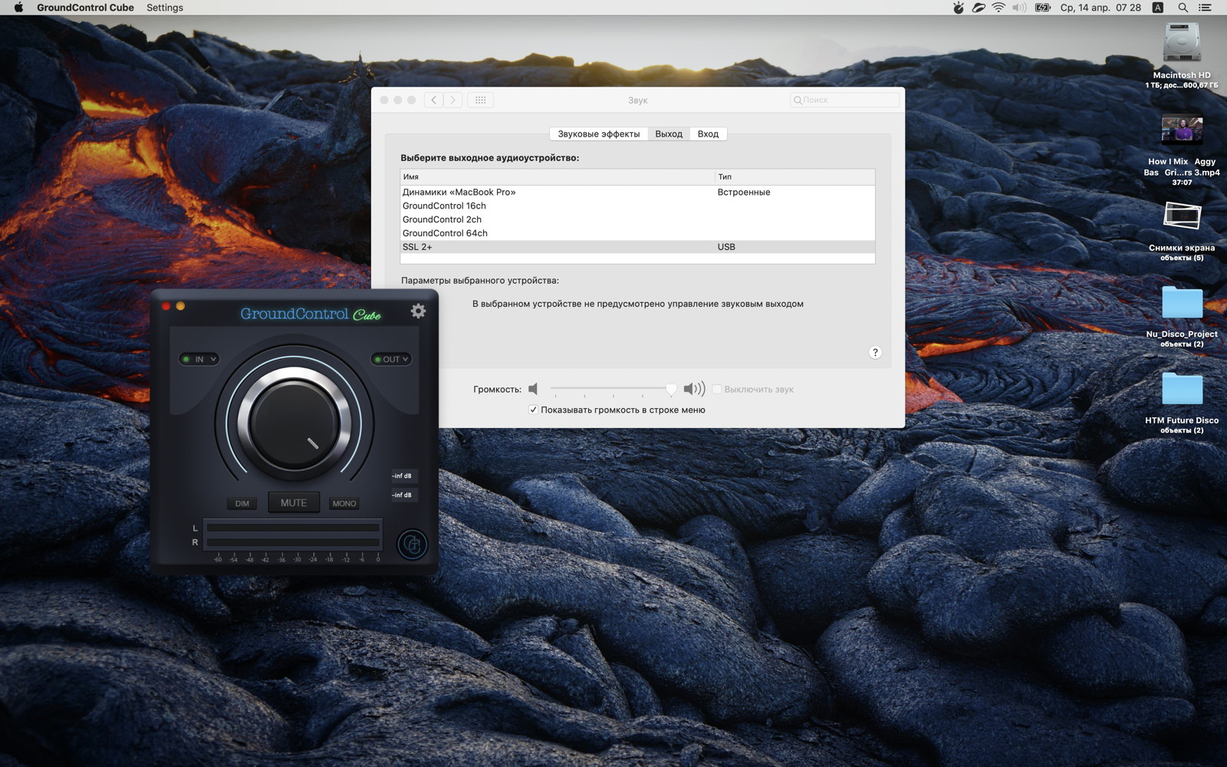The width and height of the screenshot is (1227, 767).
Task: Open Notification Center icon
Action: point(1205,8)
